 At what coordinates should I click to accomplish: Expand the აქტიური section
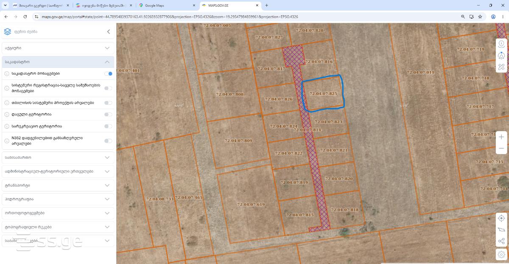tap(58, 48)
